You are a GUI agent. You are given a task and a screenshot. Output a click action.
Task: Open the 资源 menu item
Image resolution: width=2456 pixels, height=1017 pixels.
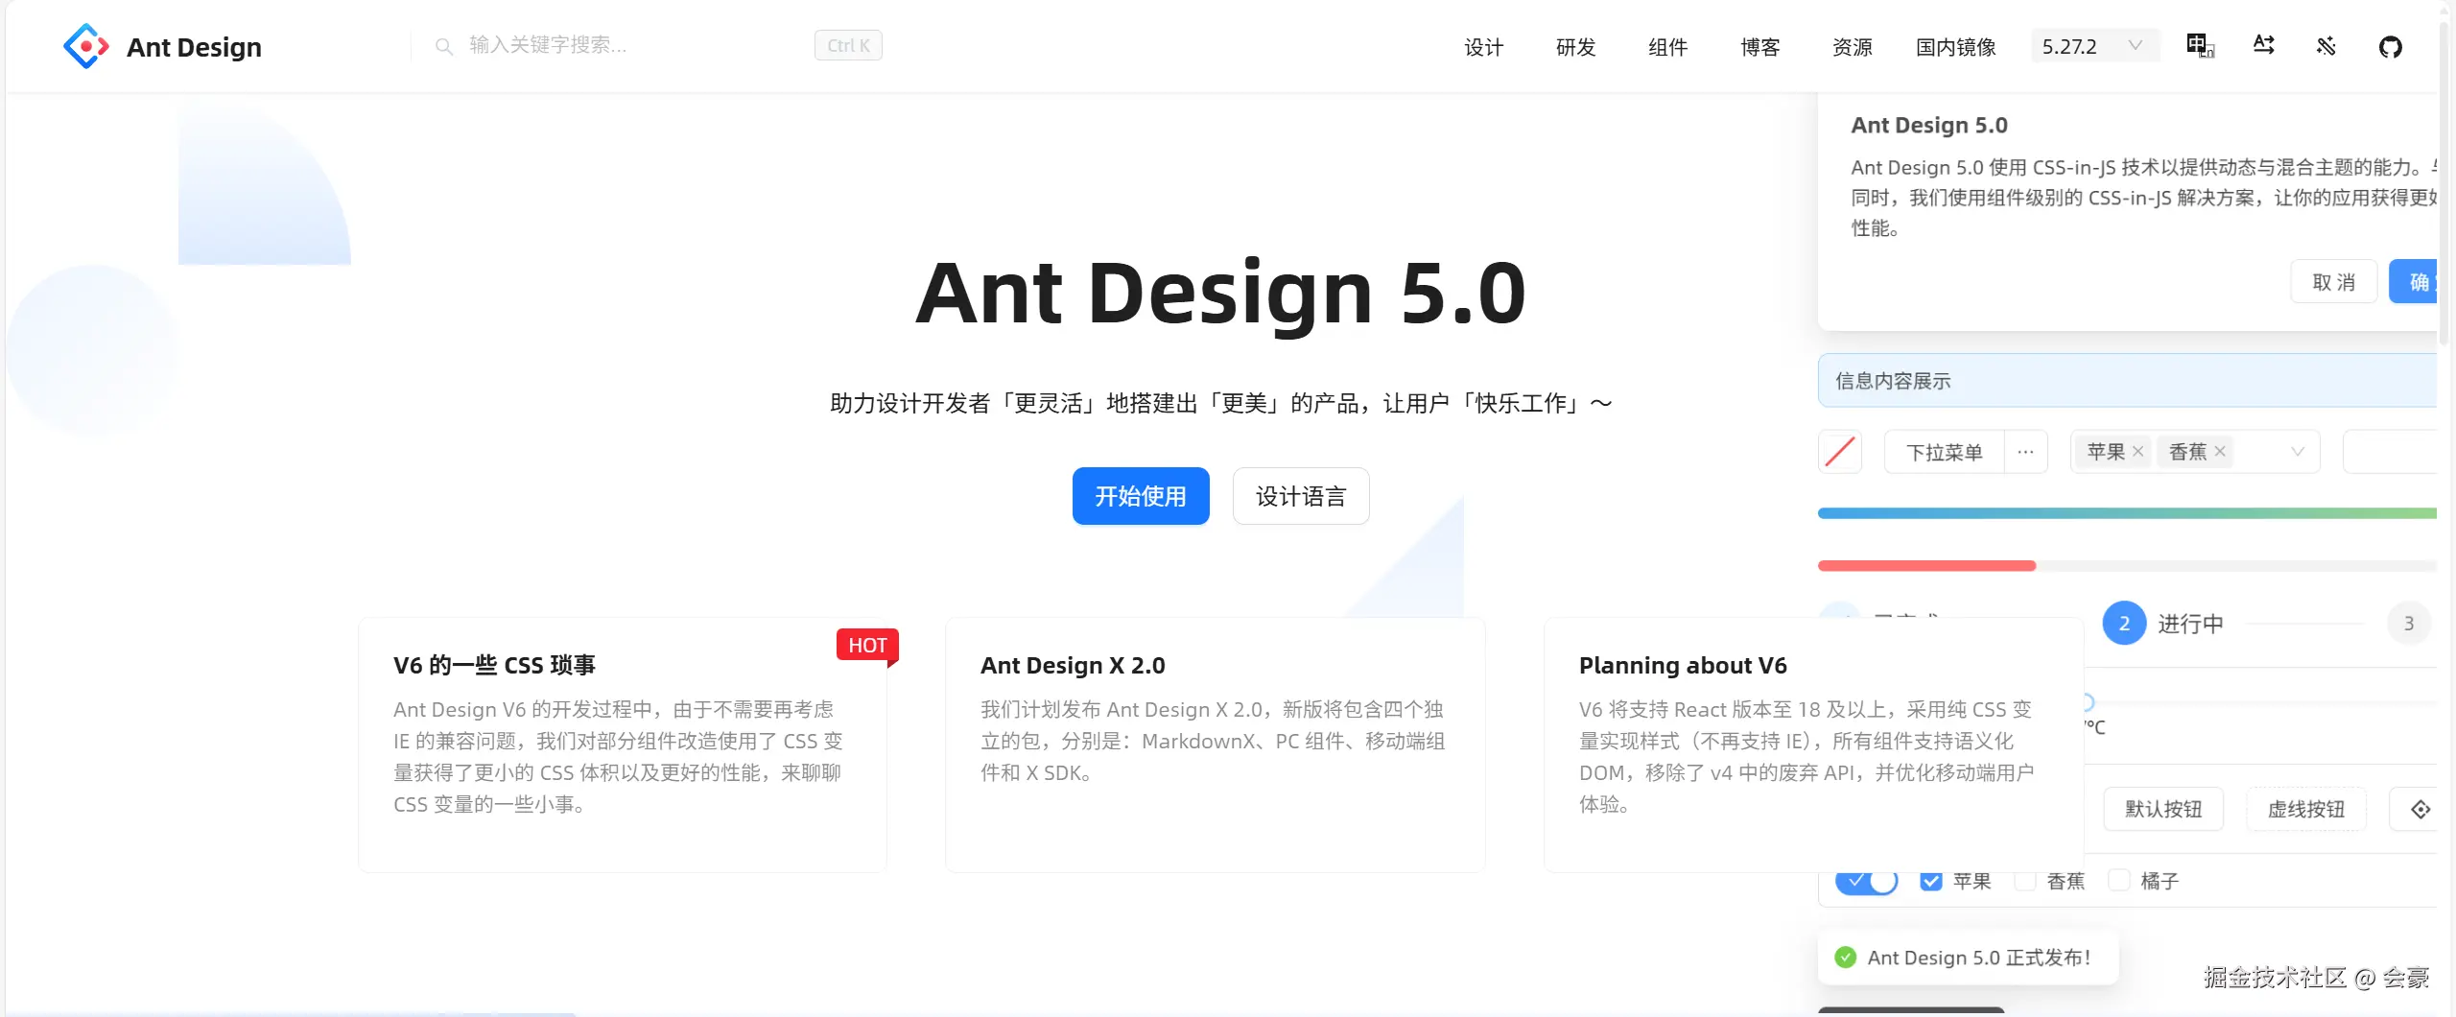coord(1852,47)
